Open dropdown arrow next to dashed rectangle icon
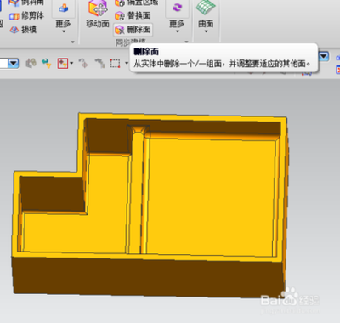 (x=127, y=63)
